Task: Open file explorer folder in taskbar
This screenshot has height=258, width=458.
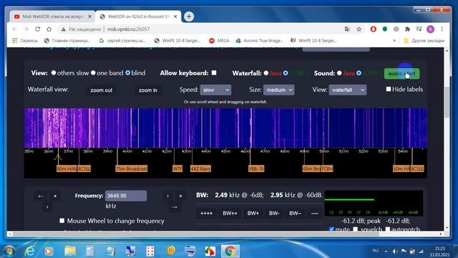Action: point(70,251)
